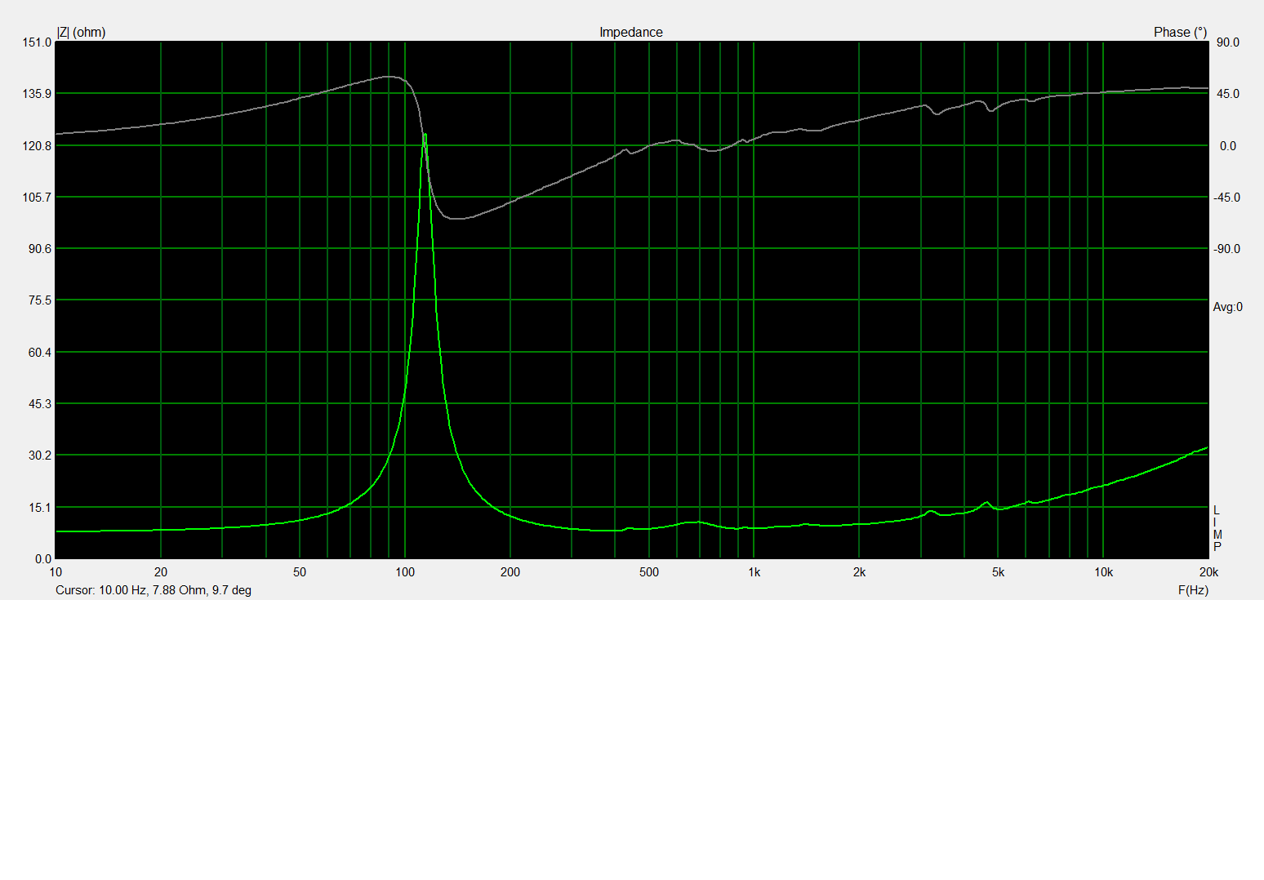This screenshot has height=880, width=1264.
Task: Click the 20k frequency axis tick label
Action: pos(1208,572)
